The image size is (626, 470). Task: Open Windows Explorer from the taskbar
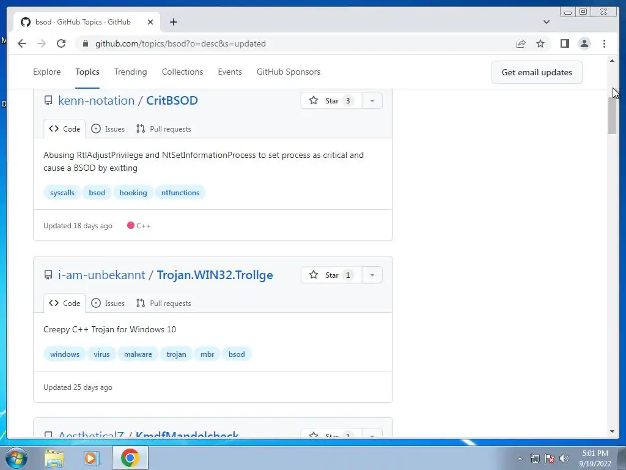(54, 458)
